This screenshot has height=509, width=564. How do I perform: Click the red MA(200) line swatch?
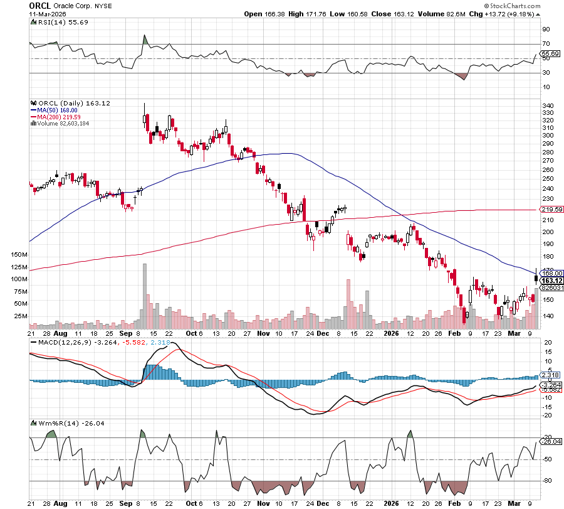point(34,117)
